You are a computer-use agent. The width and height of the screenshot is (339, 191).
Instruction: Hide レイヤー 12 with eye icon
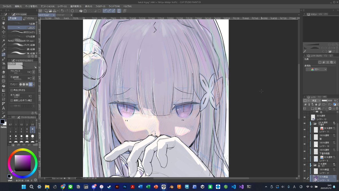(305, 117)
